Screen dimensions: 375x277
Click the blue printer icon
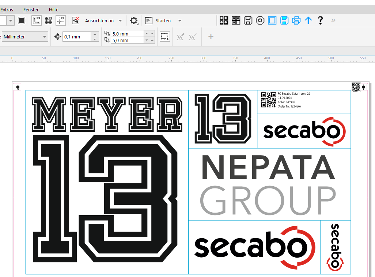click(296, 20)
